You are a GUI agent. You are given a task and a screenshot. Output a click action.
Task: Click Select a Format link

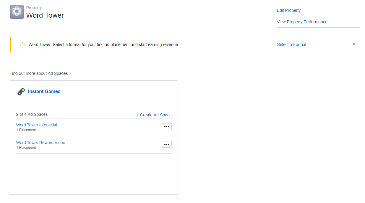click(292, 44)
